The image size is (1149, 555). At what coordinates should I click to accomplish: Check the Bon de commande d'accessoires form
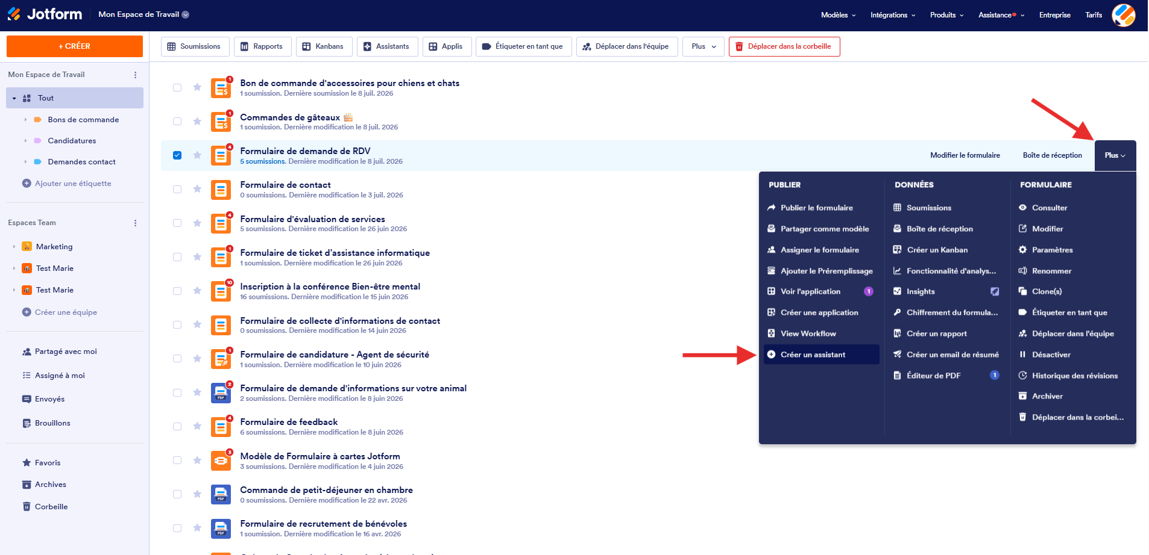177,87
